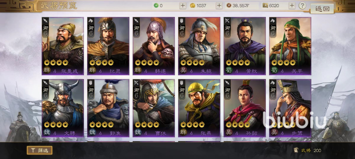Image resolution: width=355 pixels, height=159 pixels.
Task: Select the 文聘 general card
Action: click(x=63, y=108)
